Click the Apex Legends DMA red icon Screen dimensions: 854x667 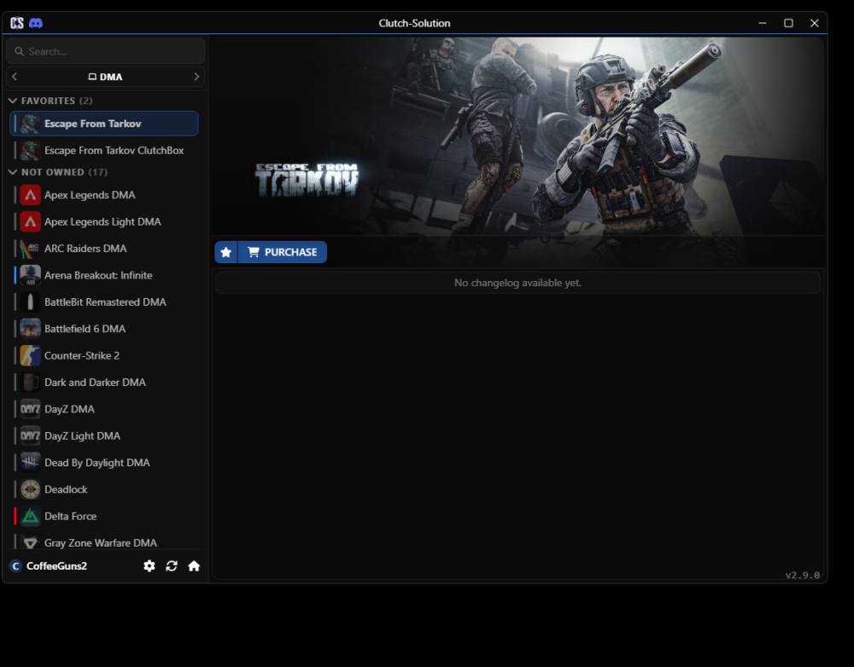pos(31,195)
